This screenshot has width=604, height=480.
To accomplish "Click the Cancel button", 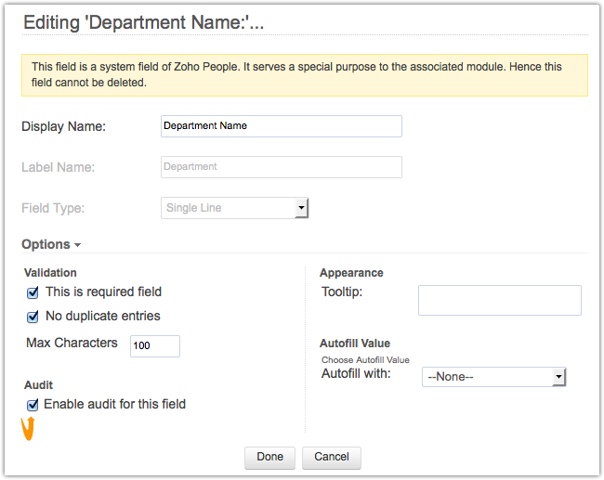I will click(332, 458).
